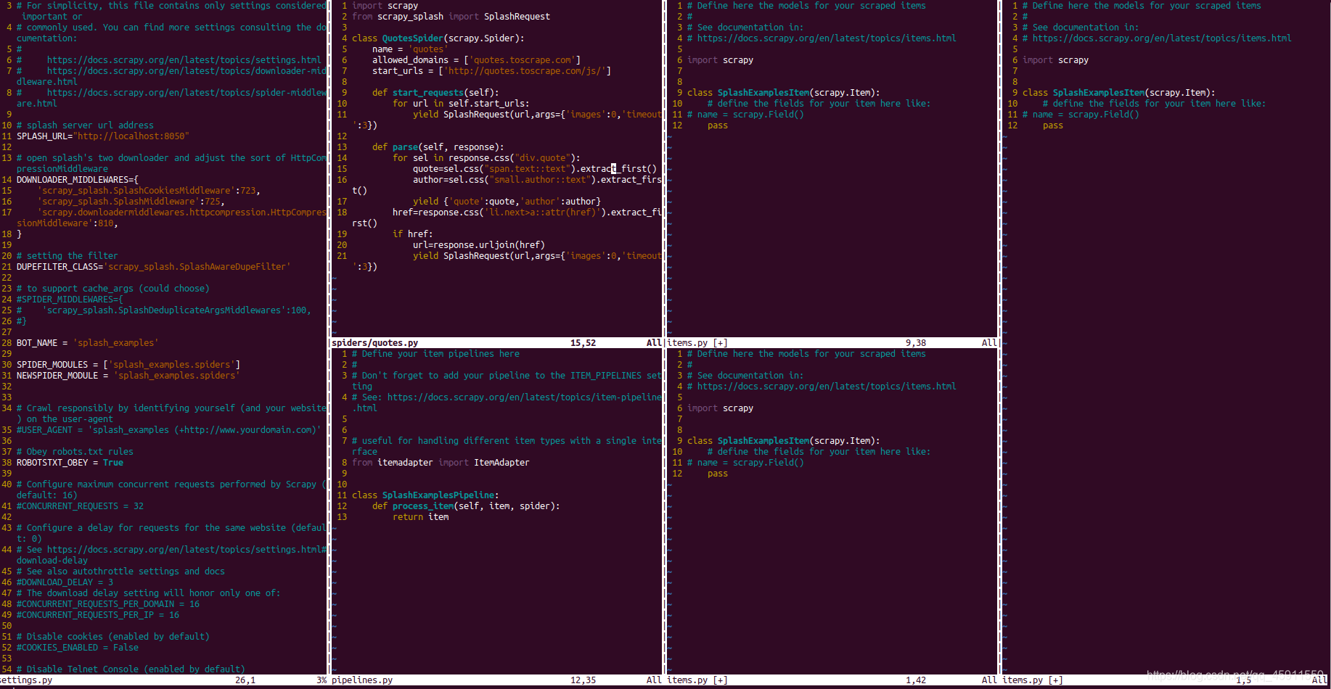The width and height of the screenshot is (1331, 689).
Task: Click the topics/settings.html docs URL
Action: [x=184, y=60]
